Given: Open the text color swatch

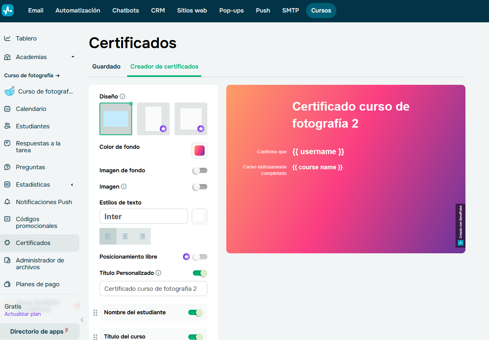Looking at the screenshot, I should click(200, 216).
